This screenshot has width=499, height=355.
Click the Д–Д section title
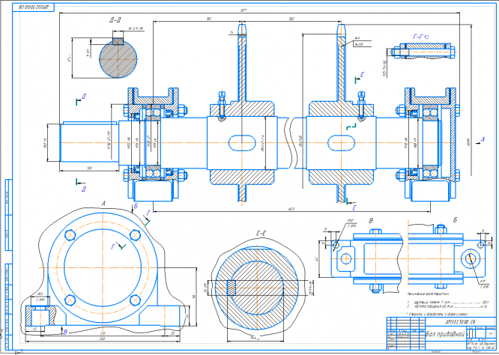click(x=115, y=21)
